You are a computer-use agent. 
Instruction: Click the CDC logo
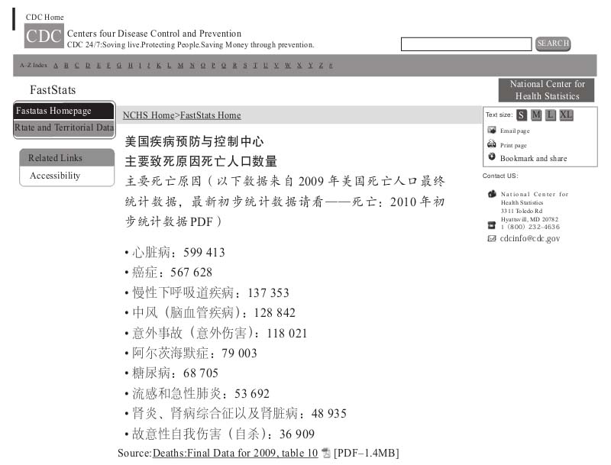pos(44,36)
